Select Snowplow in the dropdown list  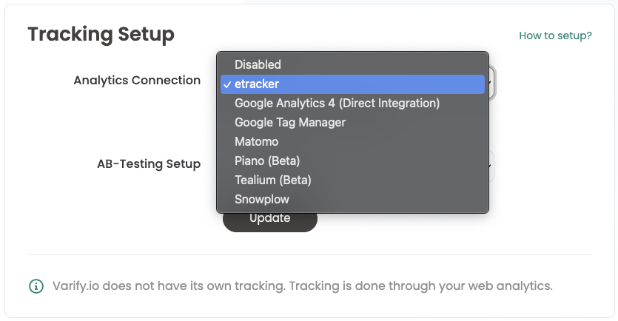pyautogui.click(x=352, y=199)
